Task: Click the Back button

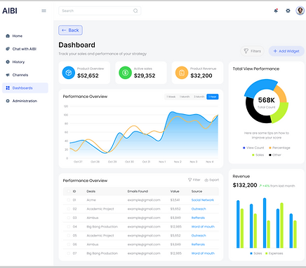Action: [x=70, y=30]
